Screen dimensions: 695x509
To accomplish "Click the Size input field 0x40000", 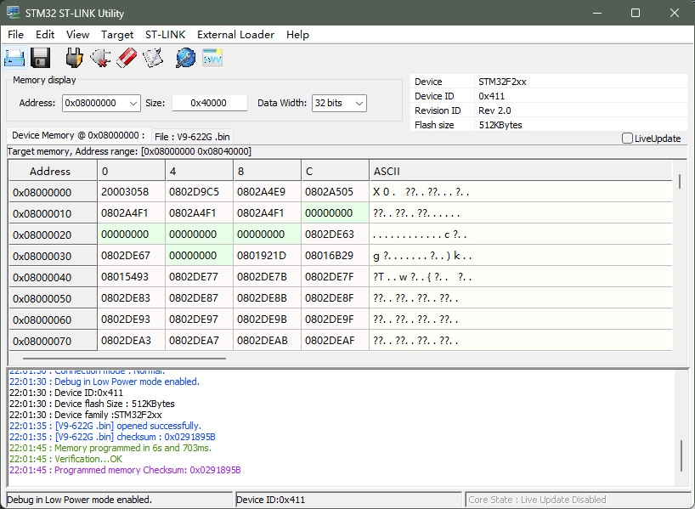I will pyautogui.click(x=209, y=104).
